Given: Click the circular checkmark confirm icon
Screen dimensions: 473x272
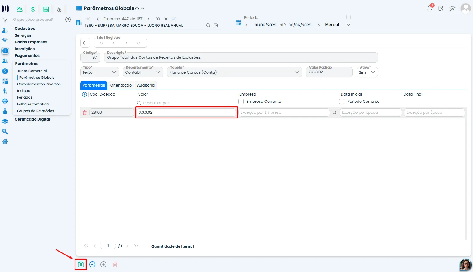Looking at the screenshot, I should (92, 264).
